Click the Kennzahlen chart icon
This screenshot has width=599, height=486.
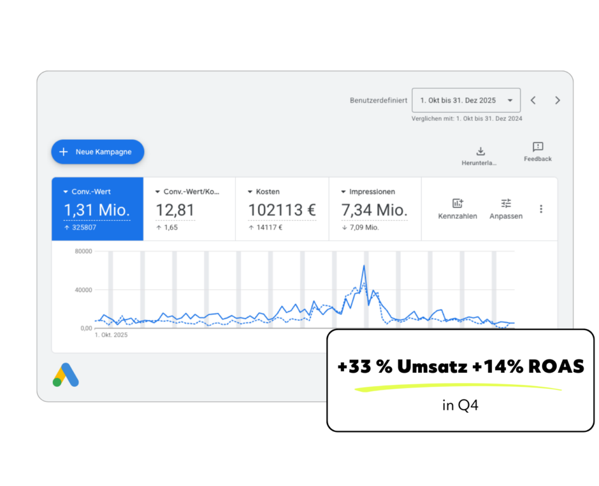pos(458,204)
